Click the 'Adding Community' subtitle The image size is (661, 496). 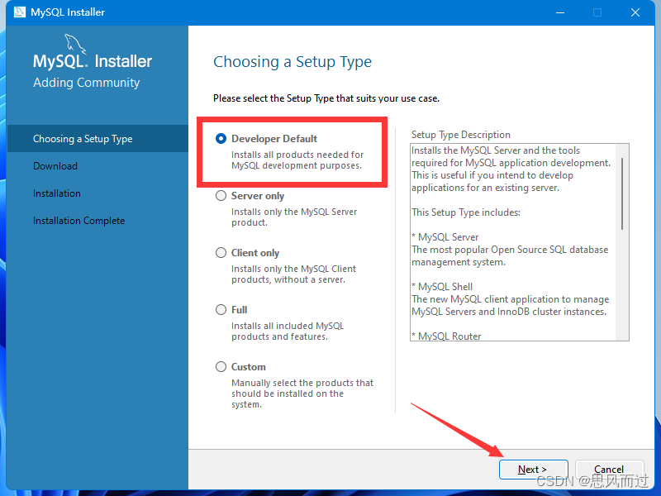[87, 83]
